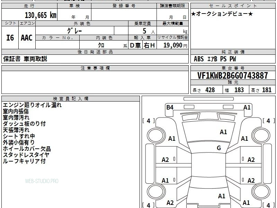
Task: Select "ABS" in equipment list
Action: point(199,59)
